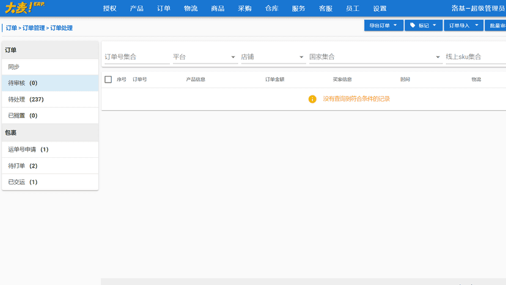Click the 订单号 column header
Image resolution: width=506 pixels, height=285 pixels.
[140, 80]
